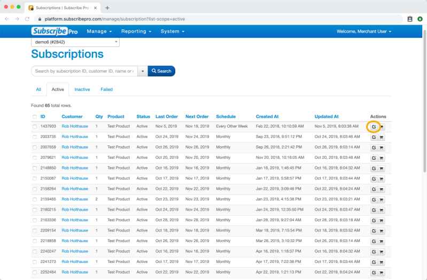Check the box for subscription 1437933
Screen dimensions: 427x280
35,127
